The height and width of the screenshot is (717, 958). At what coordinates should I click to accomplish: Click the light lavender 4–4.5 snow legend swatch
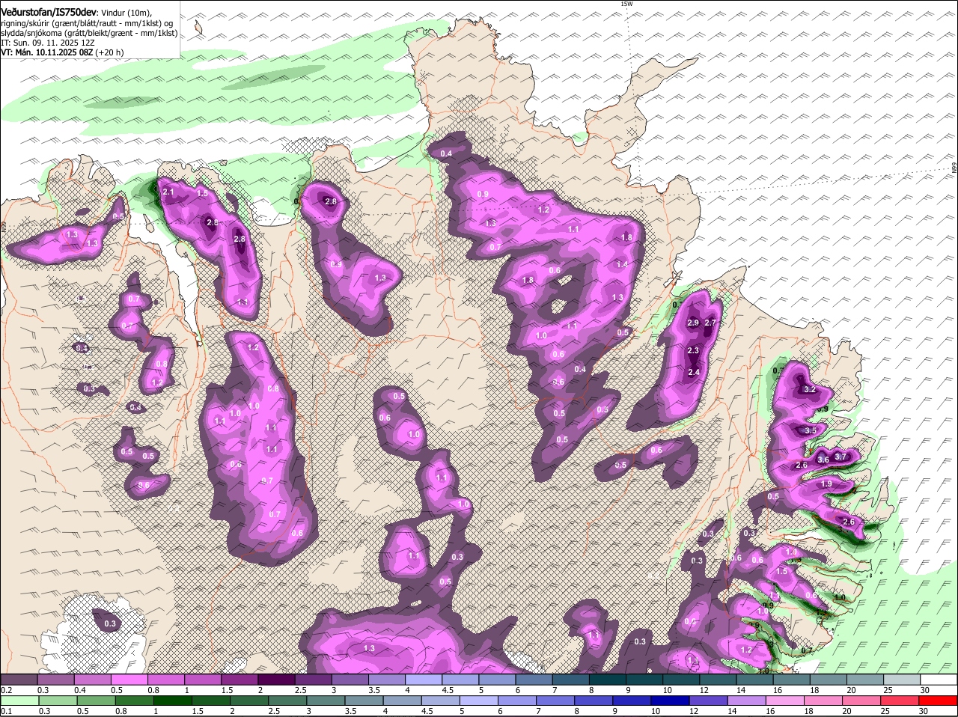424,679
